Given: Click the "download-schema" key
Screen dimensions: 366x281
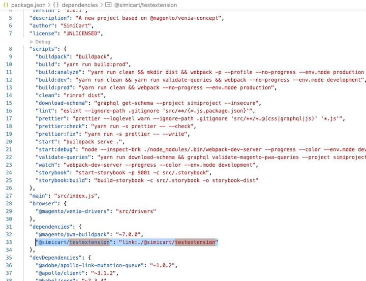Looking at the screenshot, I should (x=62, y=103).
